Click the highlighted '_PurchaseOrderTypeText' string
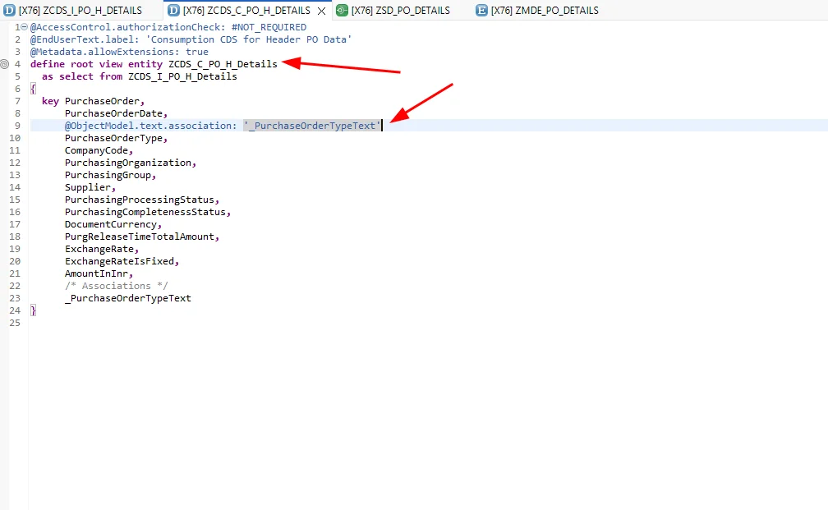Image resolution: width=828 pixels, height=510 pixels. (x=312, y=126)
